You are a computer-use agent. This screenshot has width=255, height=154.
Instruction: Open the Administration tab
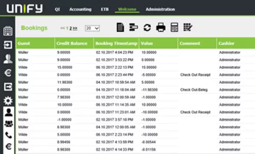[x=160, y=9]
